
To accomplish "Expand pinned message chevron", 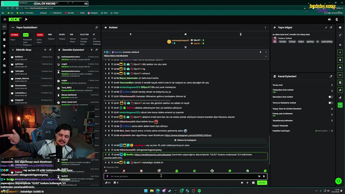I will tap(266, 56).
